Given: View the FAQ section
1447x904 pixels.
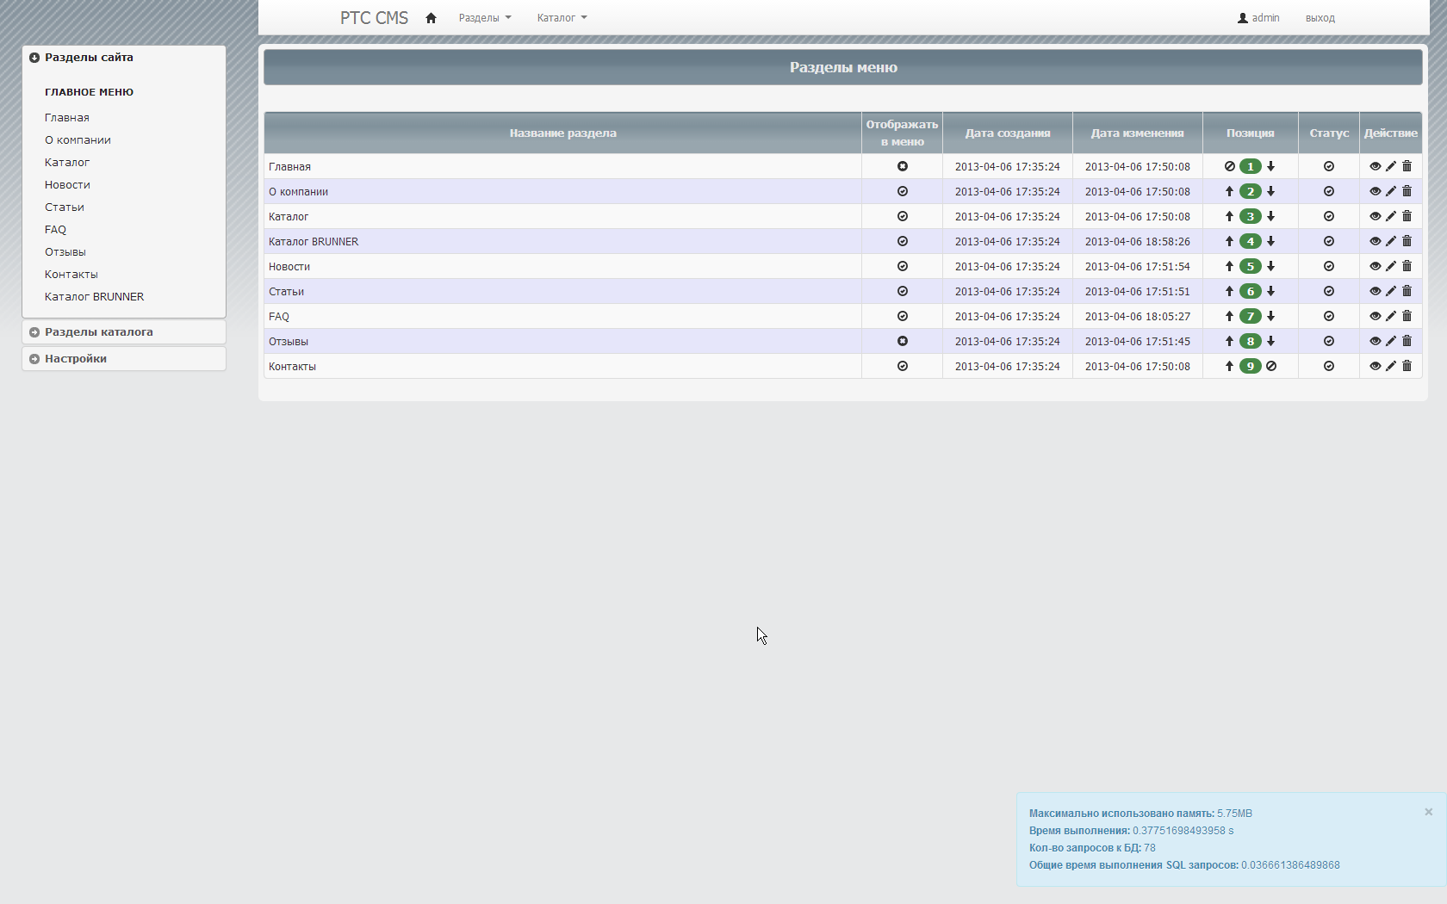Looking at the screenshot, I should 1375,316.
